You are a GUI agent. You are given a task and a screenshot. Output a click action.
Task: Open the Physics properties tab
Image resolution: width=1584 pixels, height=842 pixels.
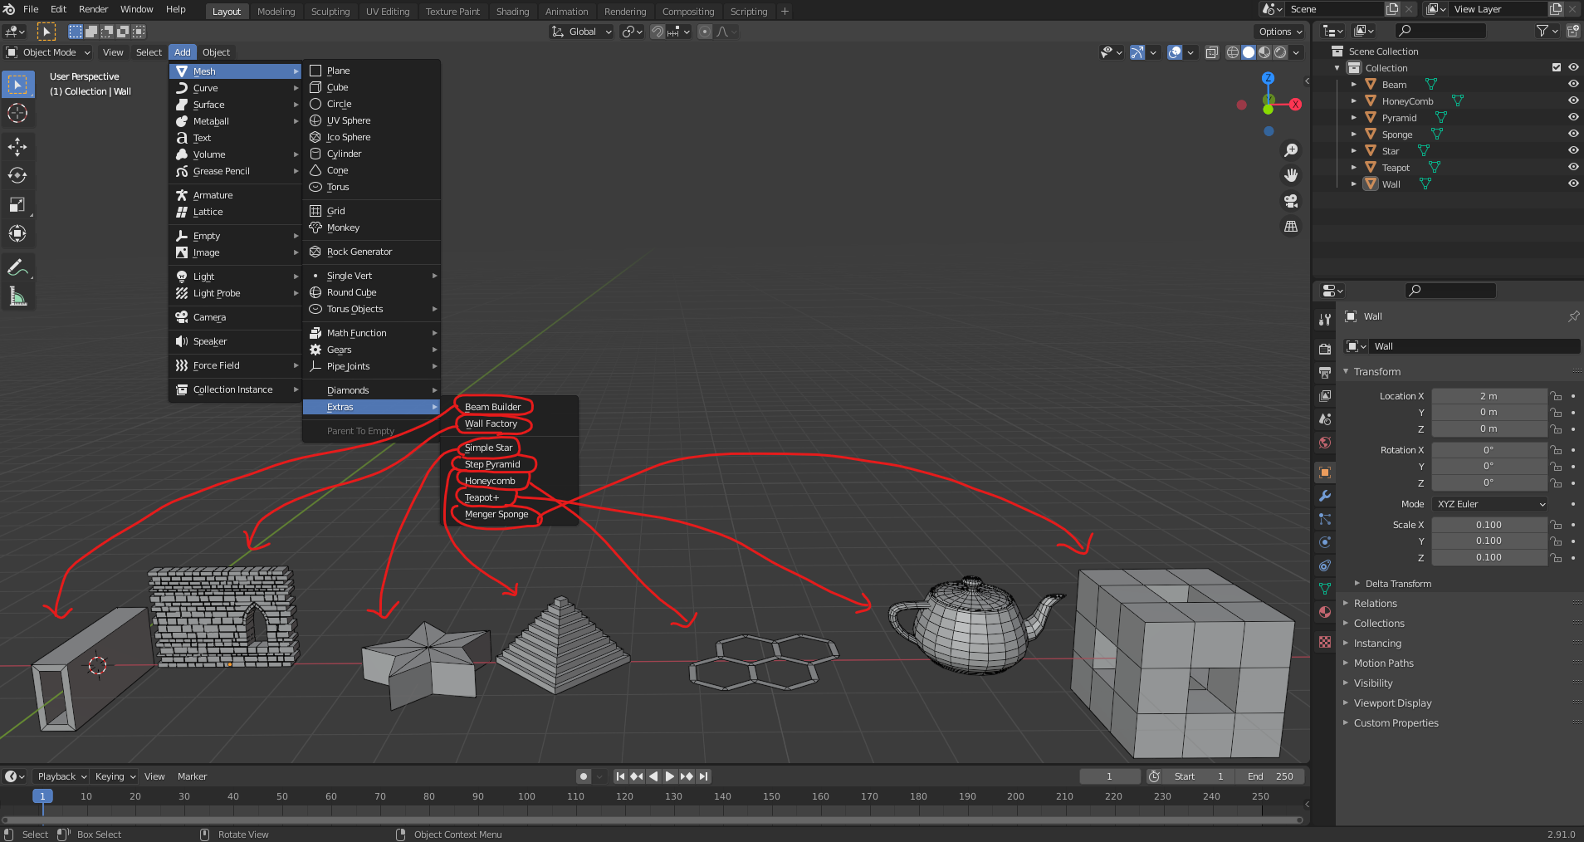click(x=1325, y=542)
